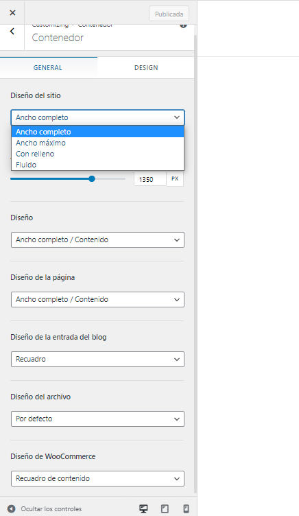Open the Diseño dropdown

pyautogui.click(x=97, y=240)
